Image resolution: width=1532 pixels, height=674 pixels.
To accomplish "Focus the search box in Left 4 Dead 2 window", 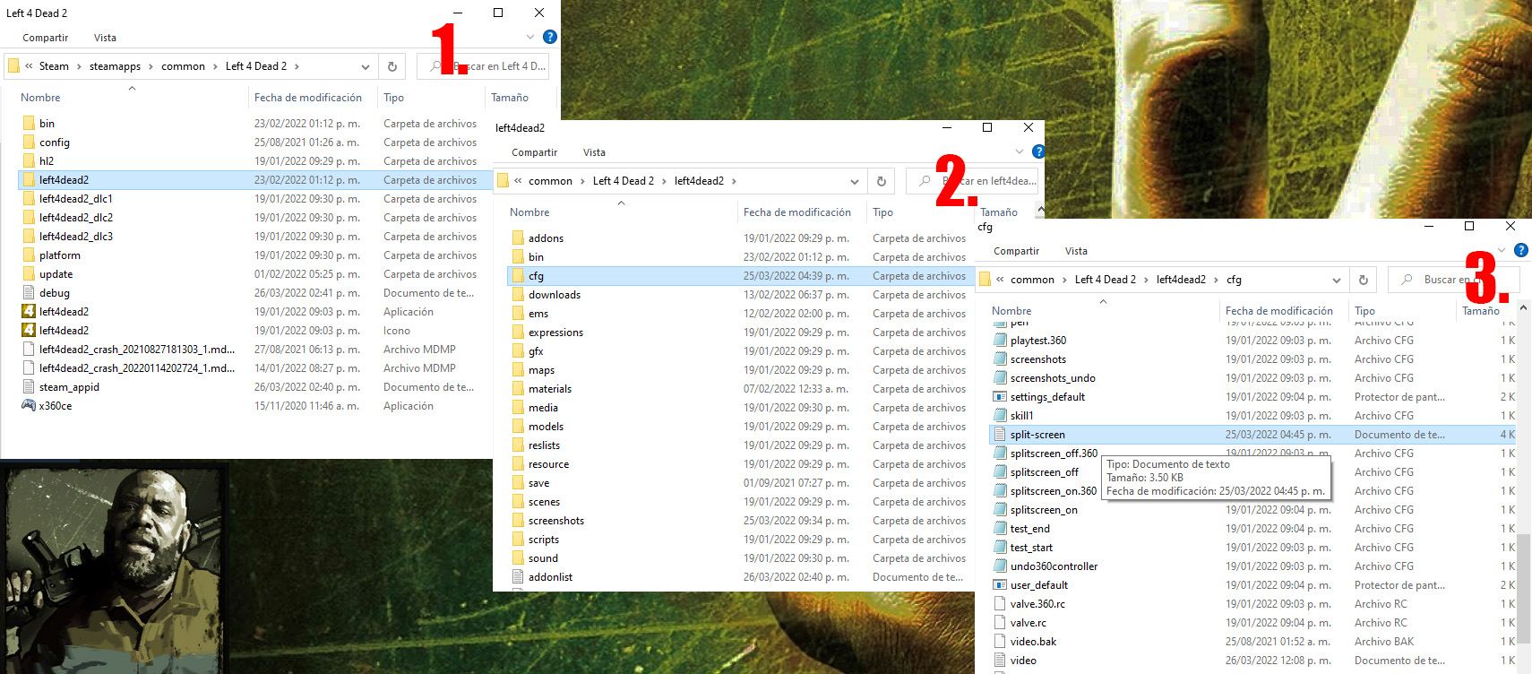I will 483,66.
